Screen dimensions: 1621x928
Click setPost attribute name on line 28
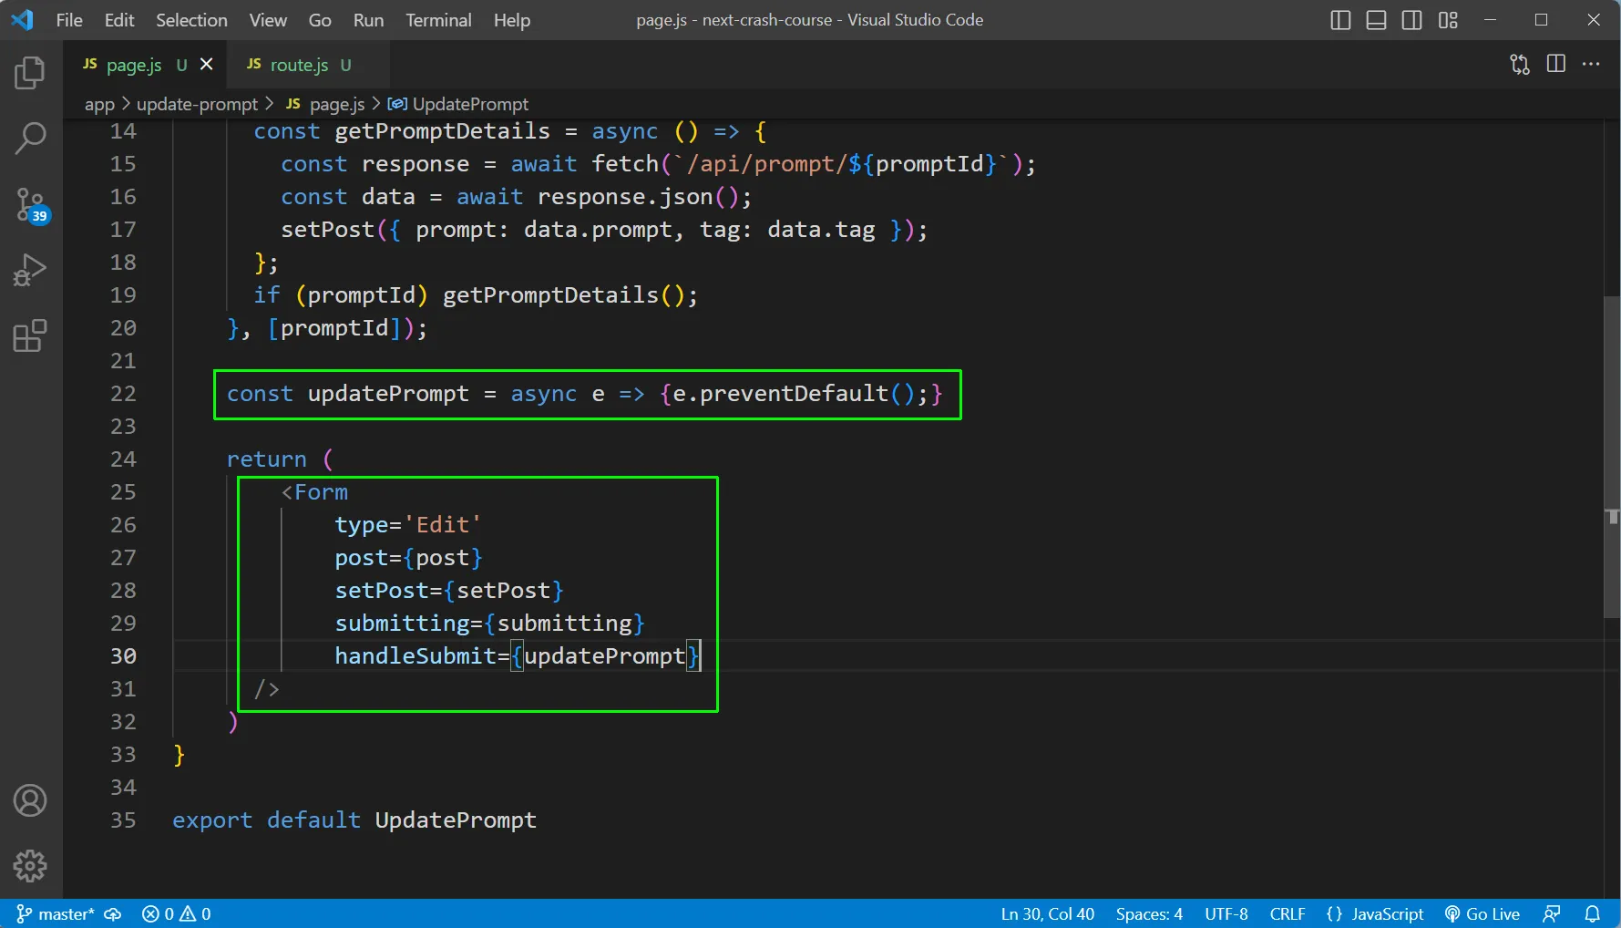click(382, 591)
